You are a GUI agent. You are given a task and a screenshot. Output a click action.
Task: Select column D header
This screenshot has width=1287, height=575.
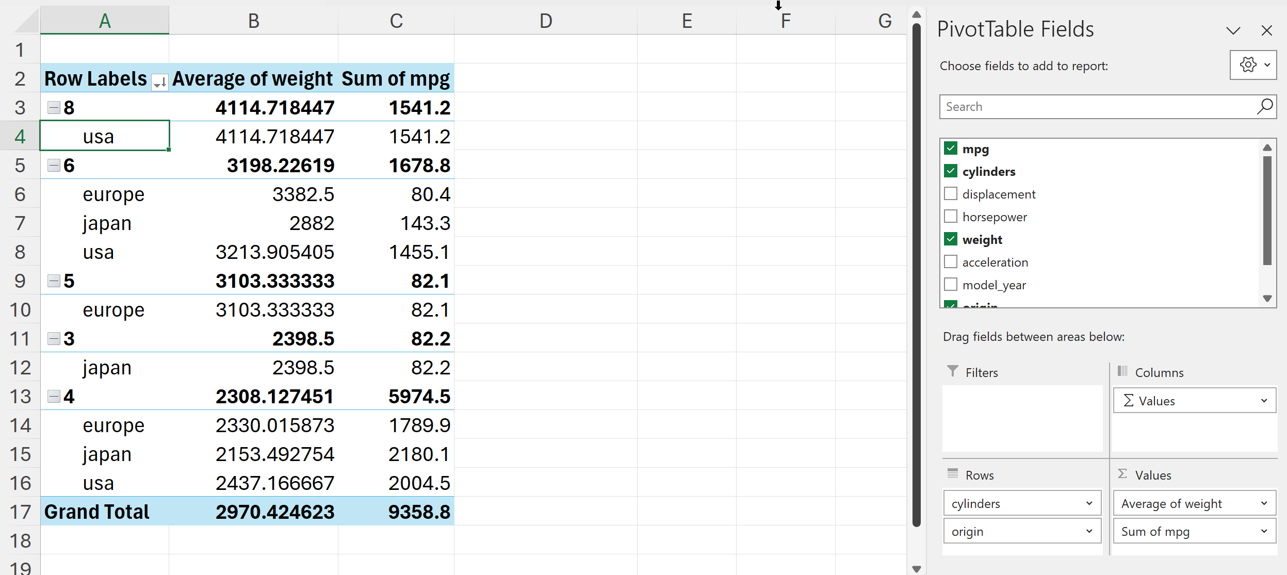[x=545, y=21]
